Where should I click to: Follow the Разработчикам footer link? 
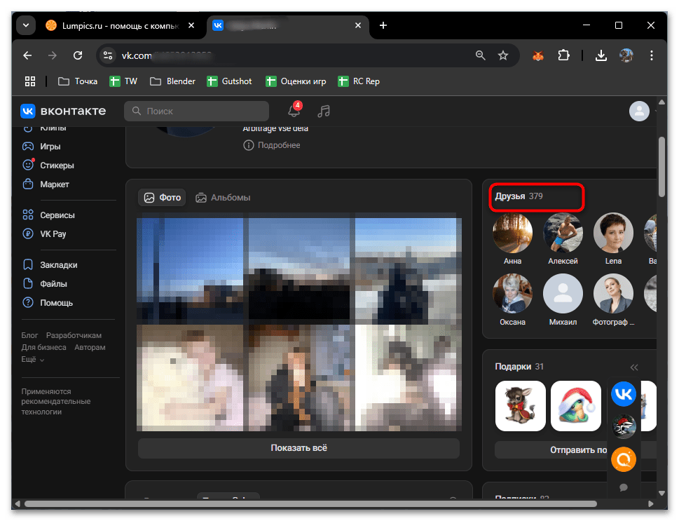coord(74,335)
